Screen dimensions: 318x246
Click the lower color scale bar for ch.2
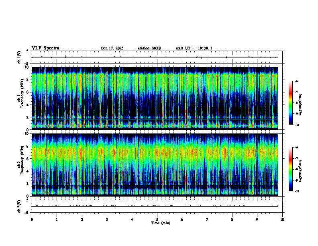pyautogui.click(x=290, y=169)
